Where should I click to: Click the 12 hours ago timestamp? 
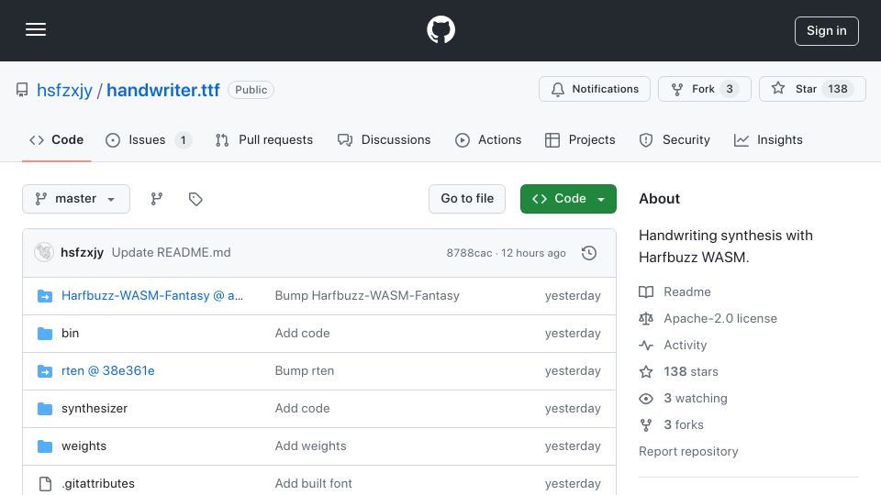point(533,253)
